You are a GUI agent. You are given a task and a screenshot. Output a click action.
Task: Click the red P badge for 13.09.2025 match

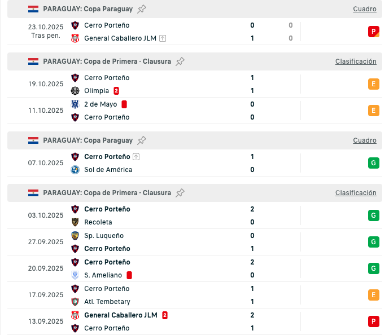pos(373,321)
